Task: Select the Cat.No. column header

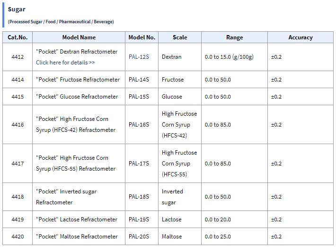Action: [x=18, y=37]
